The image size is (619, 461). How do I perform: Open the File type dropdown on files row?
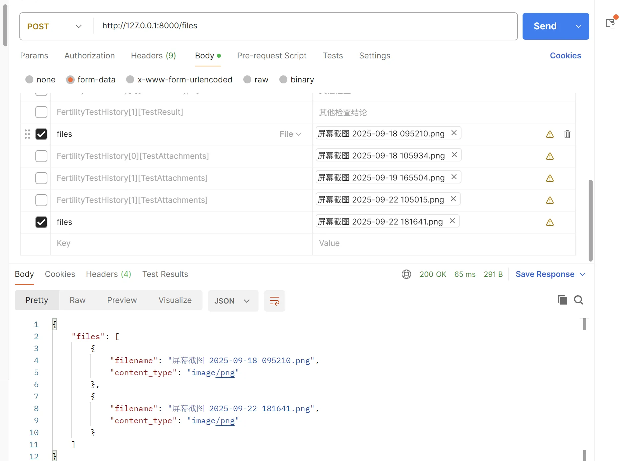click(x=290, y=134)
